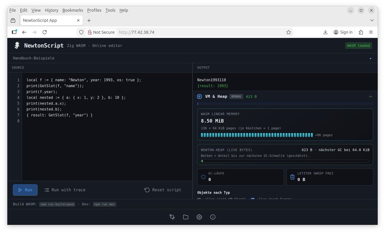Click the GC-Läufe spinner icon
This screenshot has height=233, width=385.
pos(203,177)
